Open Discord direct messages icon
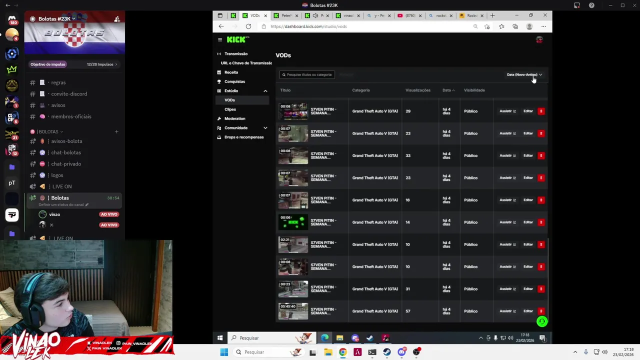The height and width of the screenshot is (360, 640). 12,20
